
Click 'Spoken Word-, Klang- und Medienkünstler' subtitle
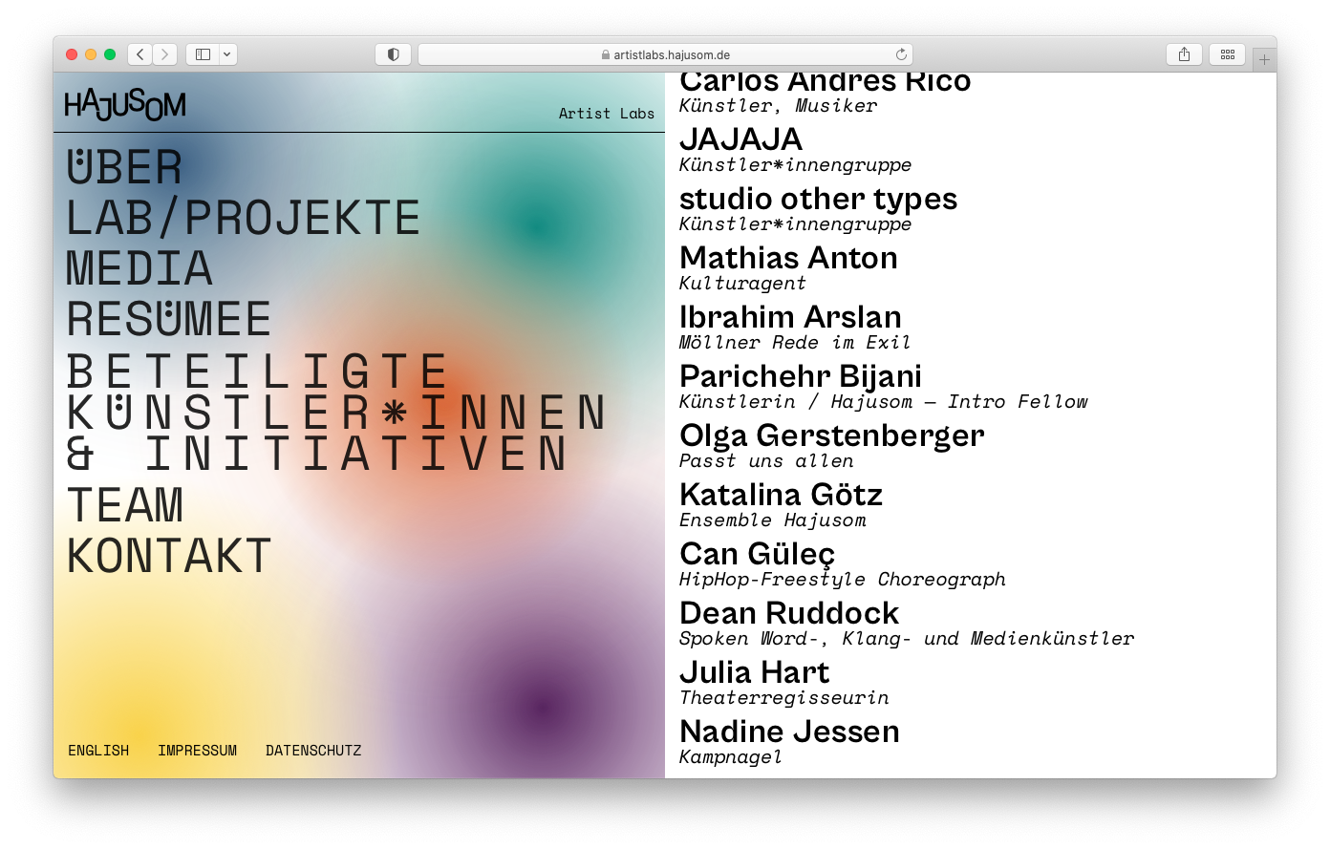click(907, 638)
